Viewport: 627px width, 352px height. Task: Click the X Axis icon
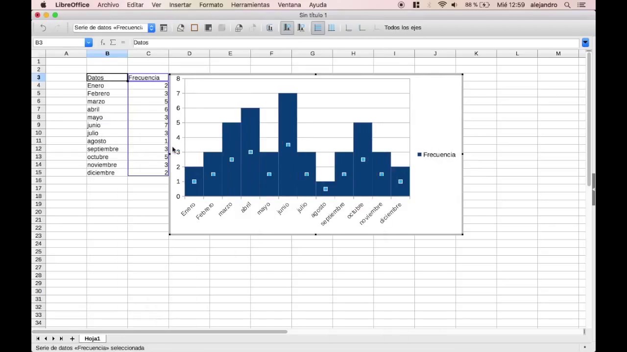pos(349,28)
